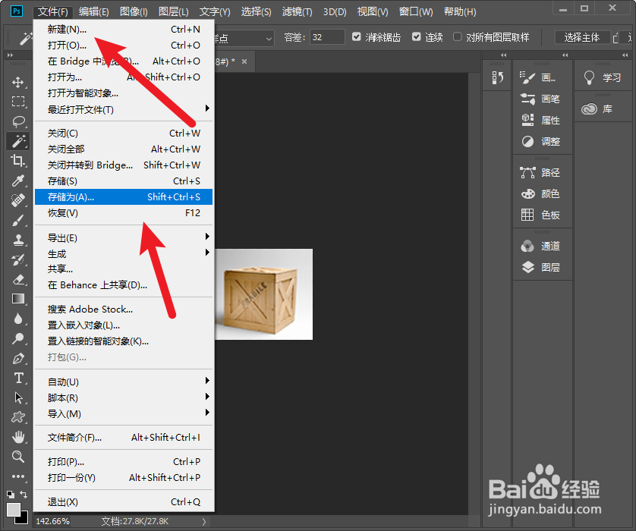Click the foreground color swatch
Viewport: 636px width, 531px height.
[14, 509]
